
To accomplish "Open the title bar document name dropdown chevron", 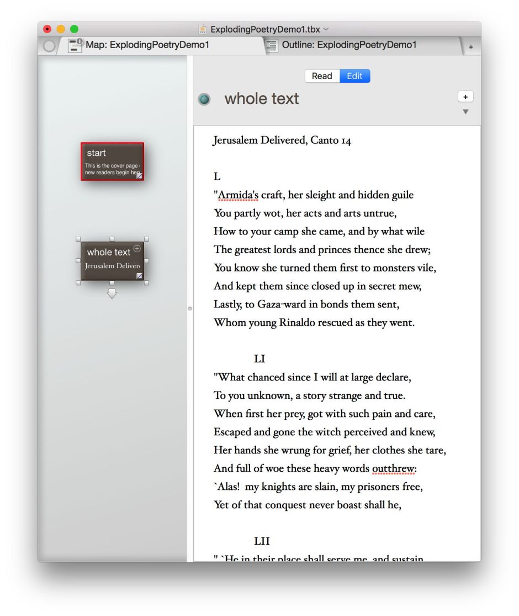I will point(326,29).
